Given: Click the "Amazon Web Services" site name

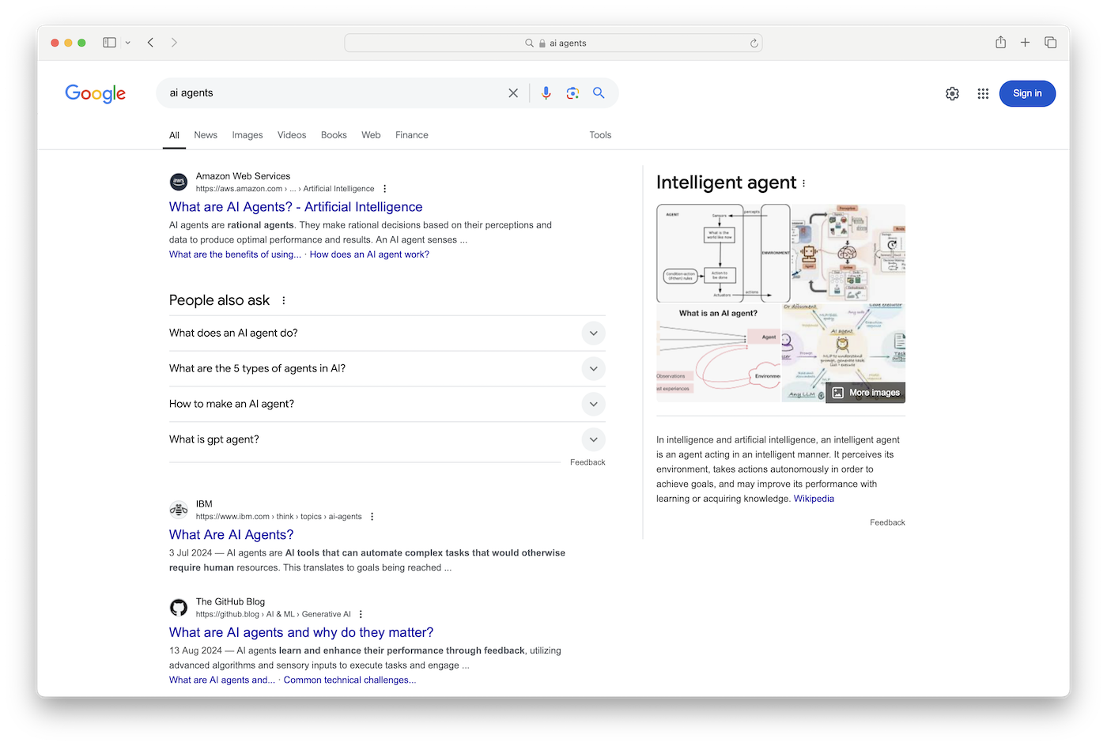Looking at the screenshot, I should tap(243, 176).
